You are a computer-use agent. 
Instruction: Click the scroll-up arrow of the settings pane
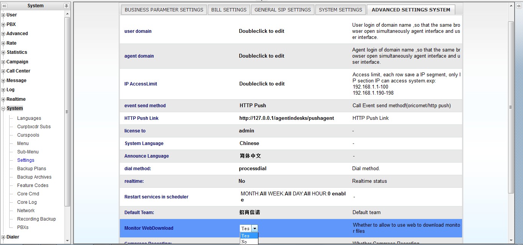pos(511,6)
